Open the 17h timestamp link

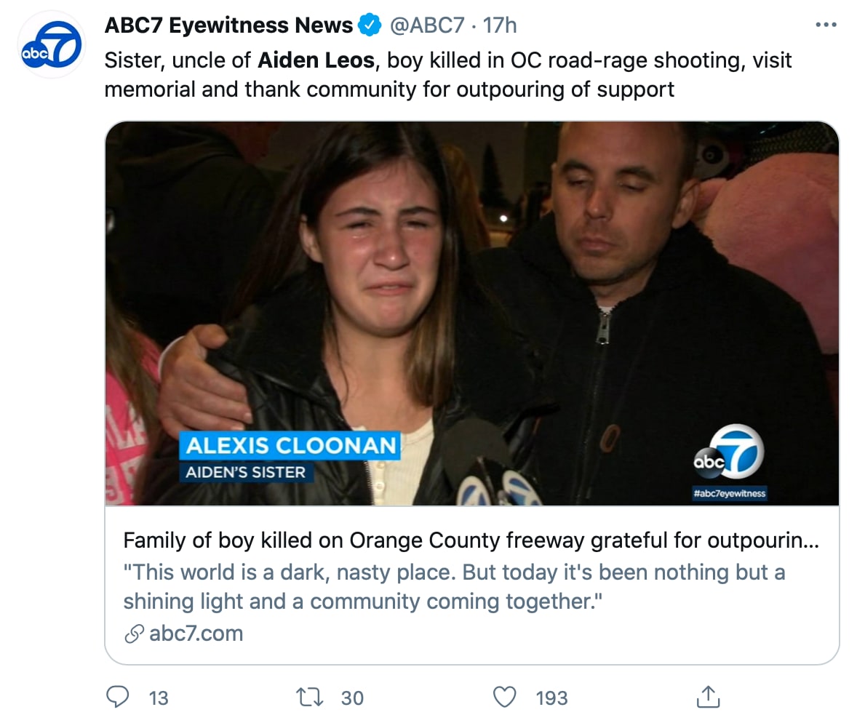point(500,25)
